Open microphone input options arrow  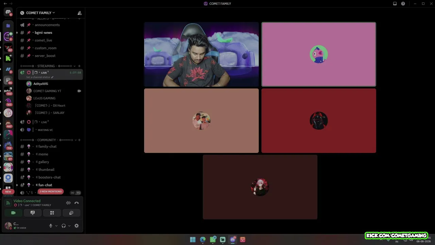(56, 226)
